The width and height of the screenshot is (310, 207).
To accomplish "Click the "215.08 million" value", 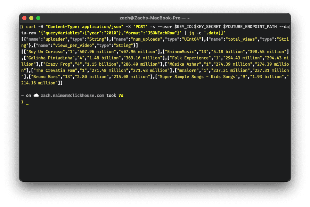I will (x=131, y=77).
